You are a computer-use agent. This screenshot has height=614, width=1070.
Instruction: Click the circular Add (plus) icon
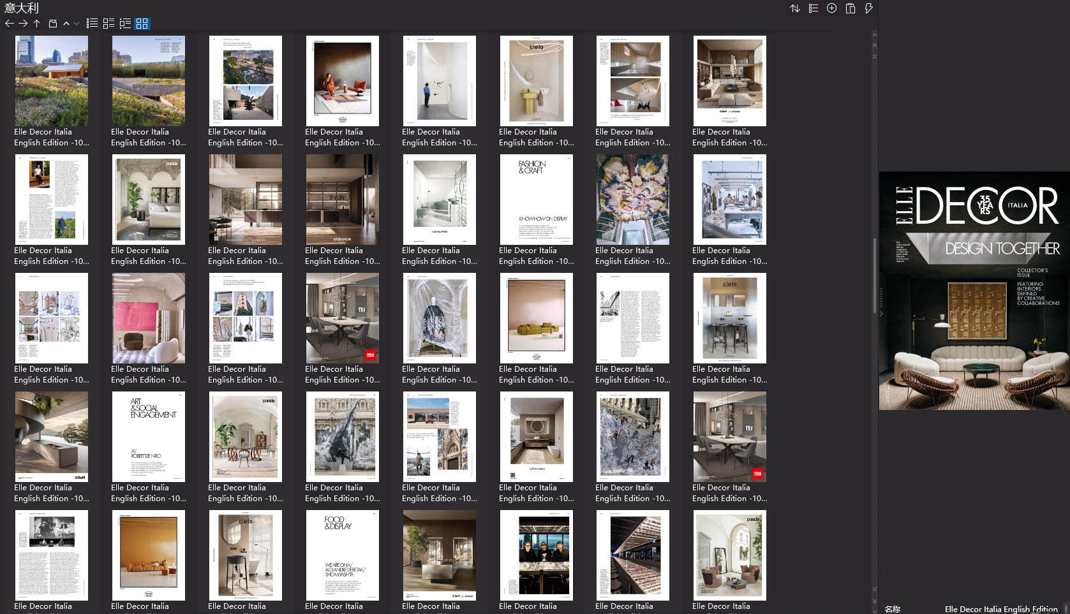831,8
